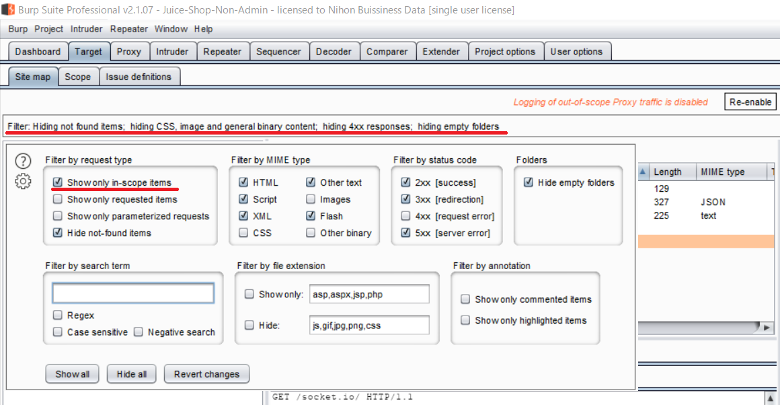Click the Show only extensions text field

pos(369,294)
